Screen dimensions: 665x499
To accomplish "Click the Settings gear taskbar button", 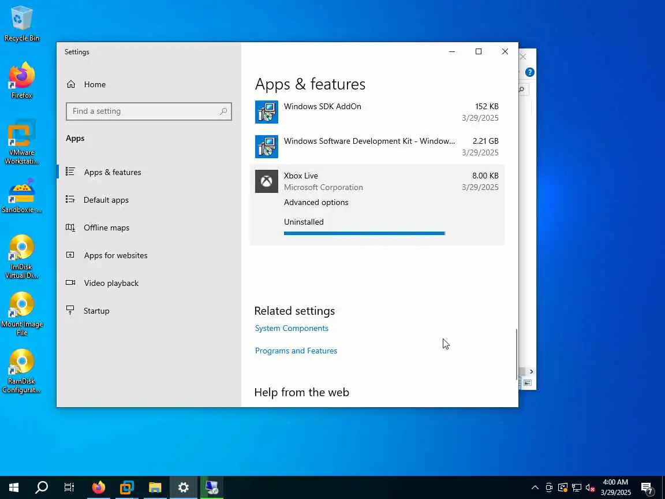I will (183, 487).
